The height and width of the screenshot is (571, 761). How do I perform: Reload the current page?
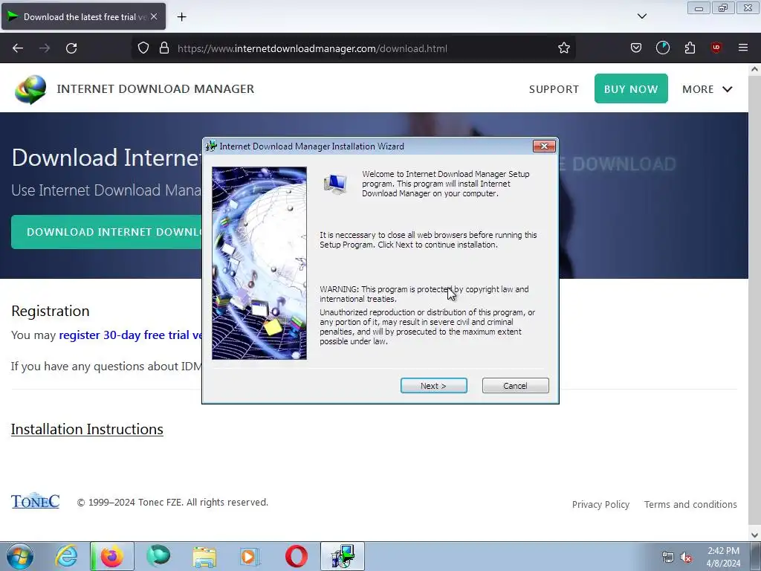coord(71,48)
